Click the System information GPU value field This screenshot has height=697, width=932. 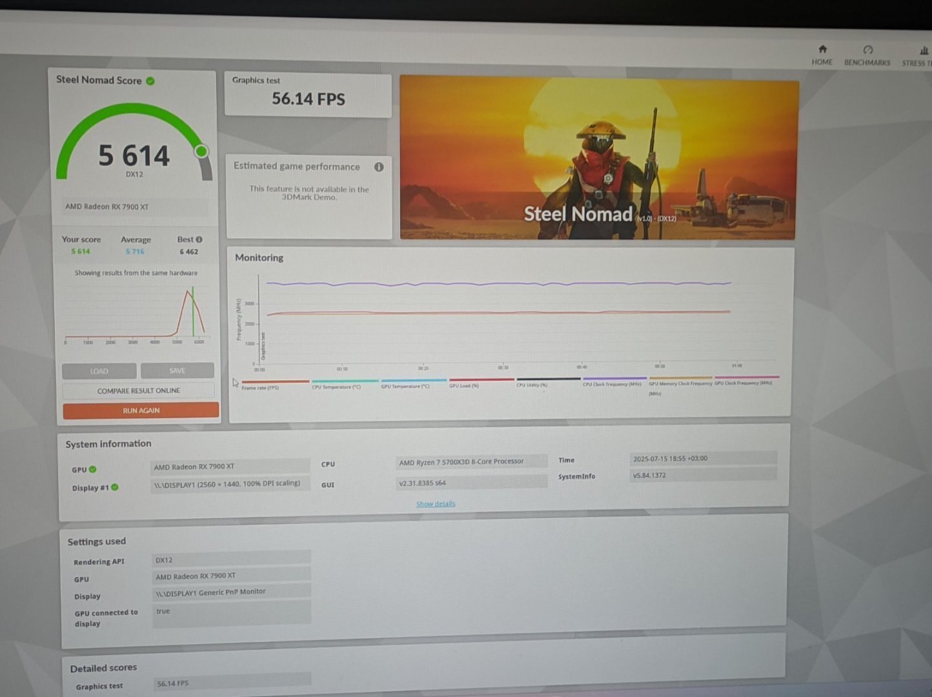(x=230, y=466)
